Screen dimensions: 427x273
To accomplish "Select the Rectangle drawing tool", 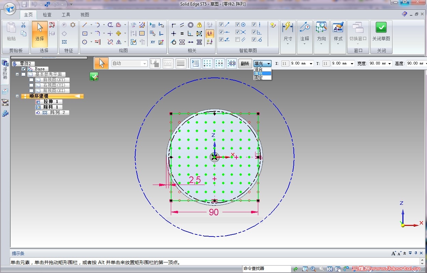I will tap(85, 33).
